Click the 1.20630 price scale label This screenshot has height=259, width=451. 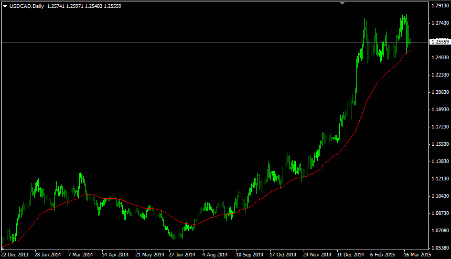(x=441, y=92)
